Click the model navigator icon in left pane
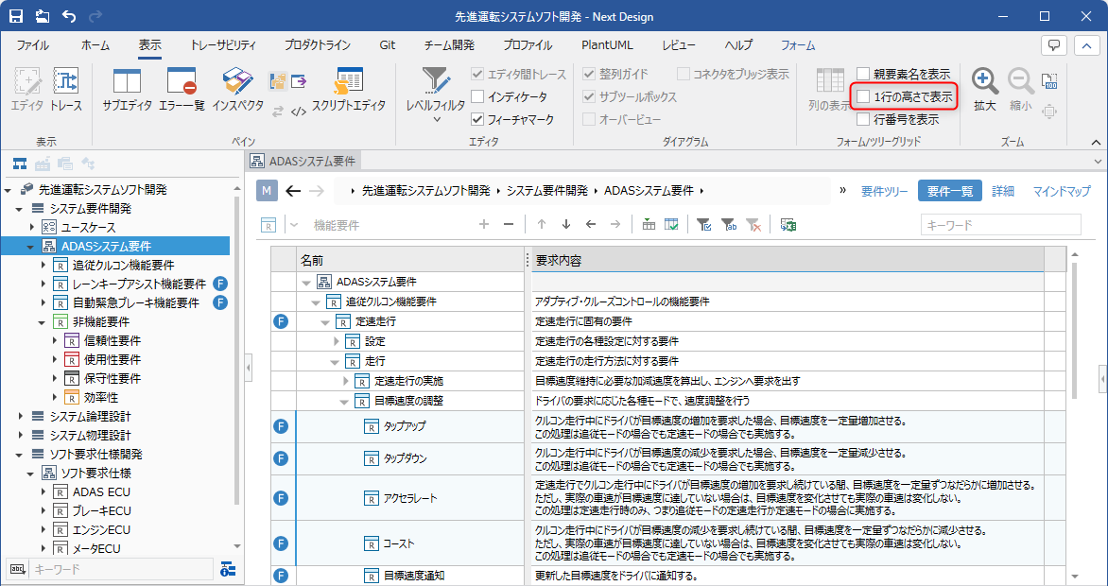Image resolution: width=1108 pixels, height=586 pixels. (x=20, y=164)
